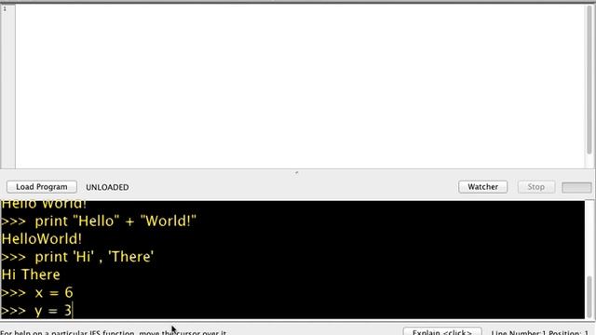Click the Explain <click> button
Image resolution: width=596 pixels, height=335 pixels.
pos(442,331)
